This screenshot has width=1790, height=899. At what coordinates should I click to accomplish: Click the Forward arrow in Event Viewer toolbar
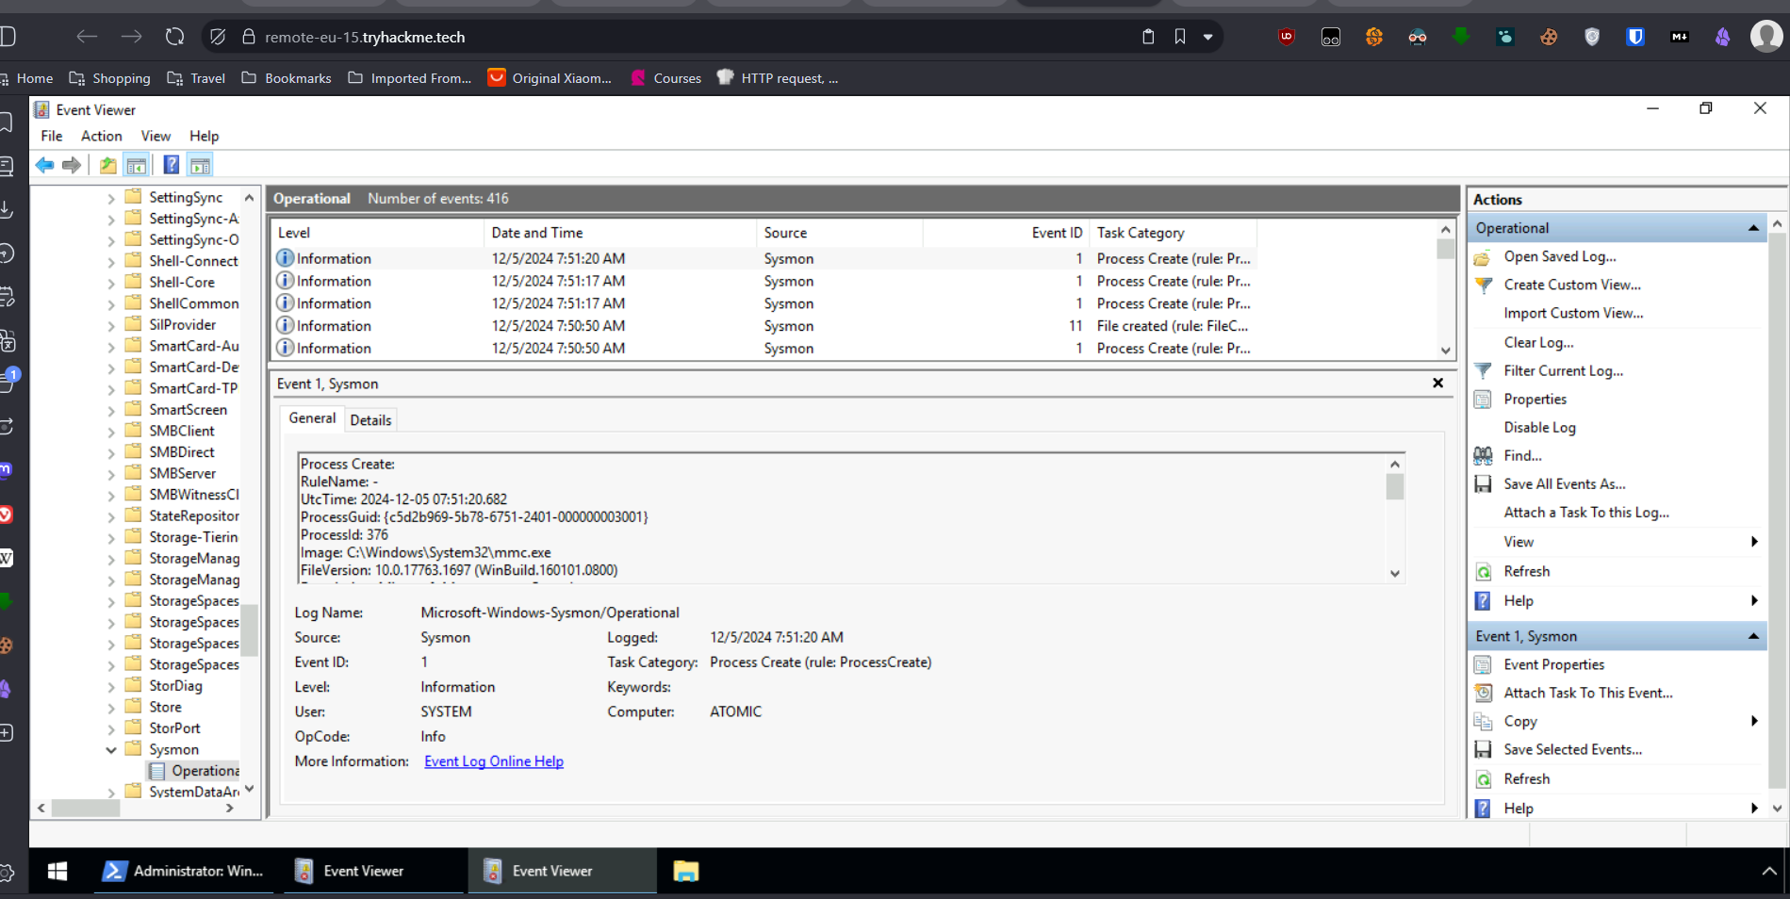coord(72,165)
